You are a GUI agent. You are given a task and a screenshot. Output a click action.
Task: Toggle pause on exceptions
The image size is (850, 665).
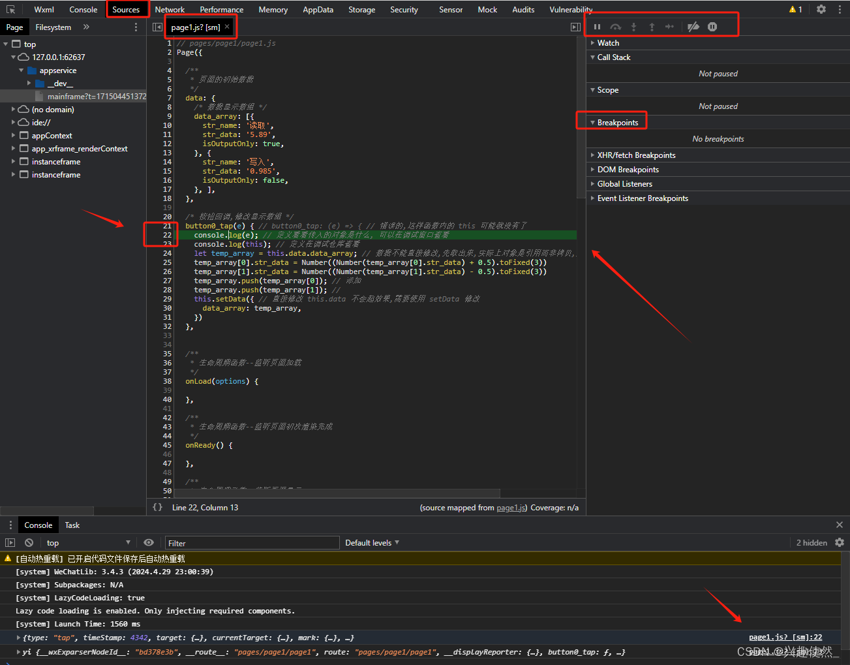tap(712, 27)
